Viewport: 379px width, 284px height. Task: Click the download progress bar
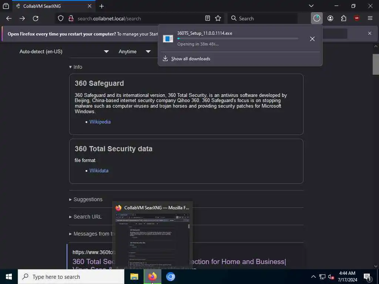pyautogui.click(x=238, y=38)
